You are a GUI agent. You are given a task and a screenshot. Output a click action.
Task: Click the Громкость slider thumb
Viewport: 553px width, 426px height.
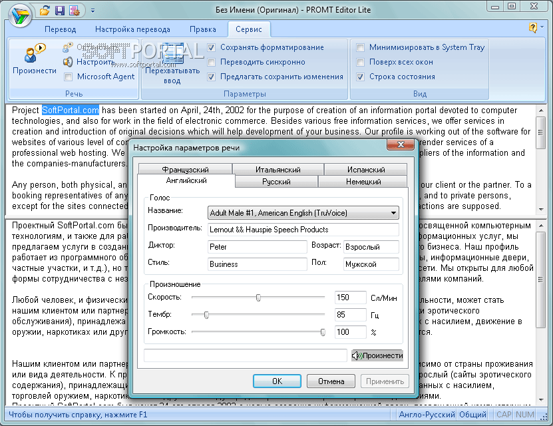click(323, 332)
